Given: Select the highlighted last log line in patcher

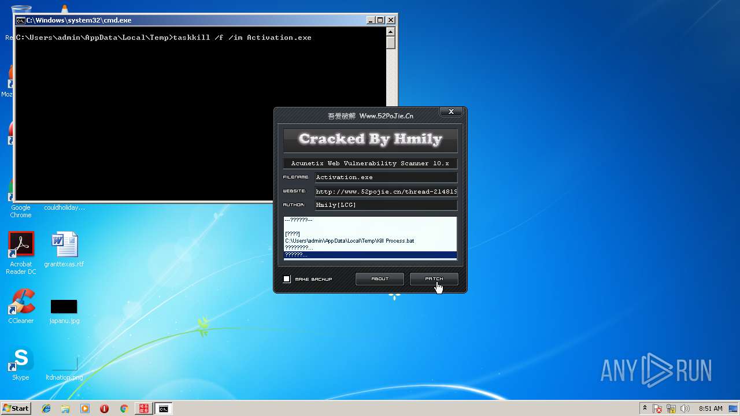Looking at the screenshot, I should pyautogui.click(x=370, y=255).
